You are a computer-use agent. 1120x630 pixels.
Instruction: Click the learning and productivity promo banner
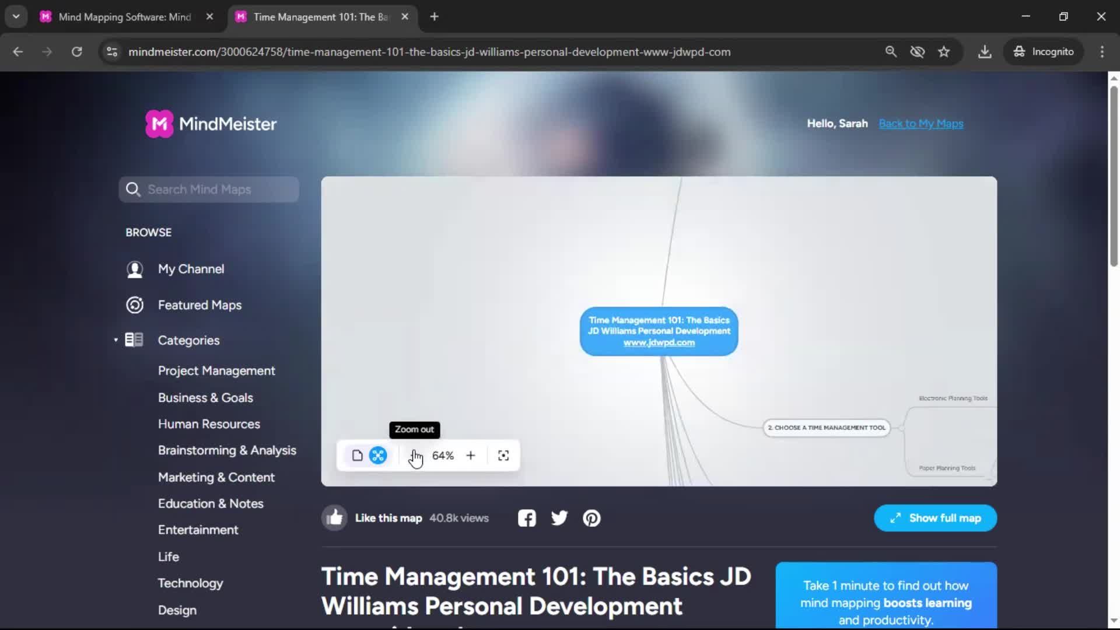coord(886,596)
